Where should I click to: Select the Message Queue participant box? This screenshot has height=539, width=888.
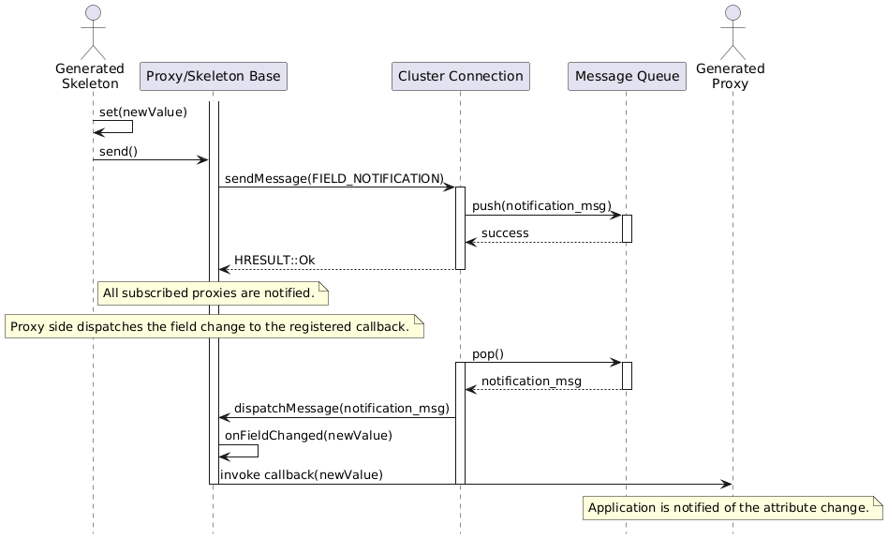click(627, 77)
